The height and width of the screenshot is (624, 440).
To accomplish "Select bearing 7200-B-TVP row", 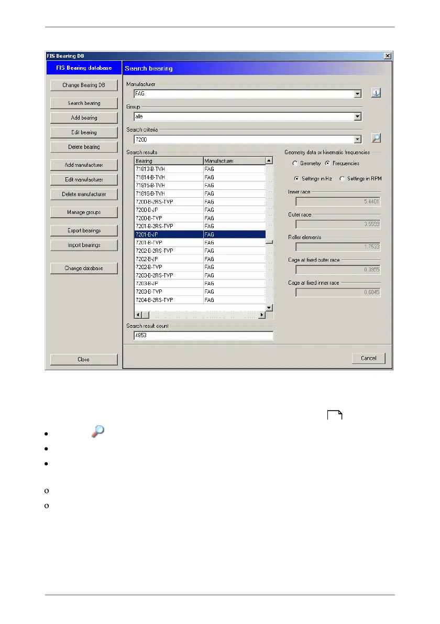I will 200,218.
